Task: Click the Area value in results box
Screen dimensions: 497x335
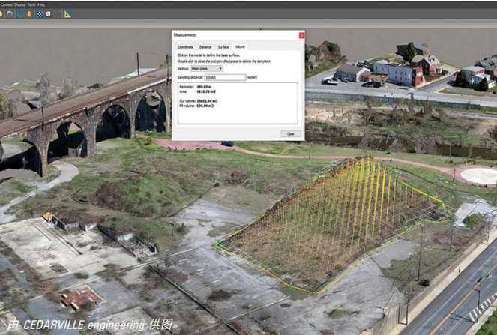Action: click(x=206, y=91)
